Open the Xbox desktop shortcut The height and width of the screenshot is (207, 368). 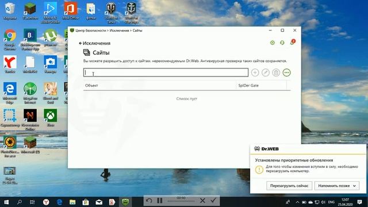tap(50, 118)
